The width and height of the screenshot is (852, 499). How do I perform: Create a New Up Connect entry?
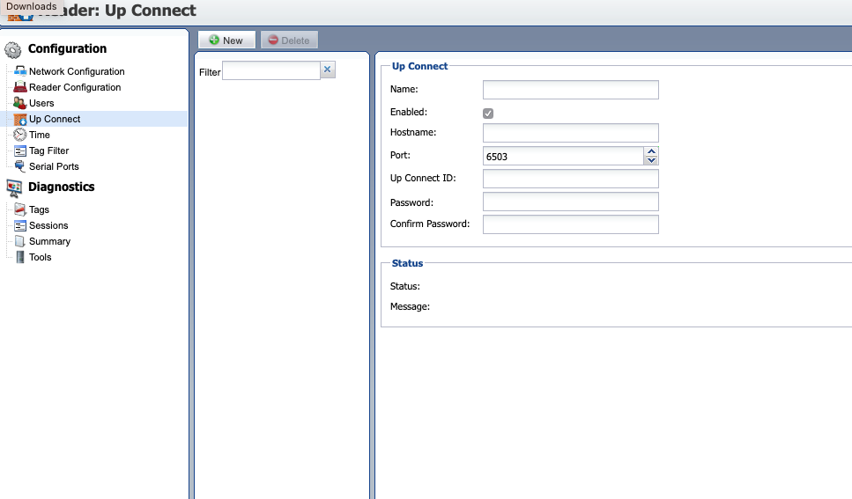coord(226,40)
